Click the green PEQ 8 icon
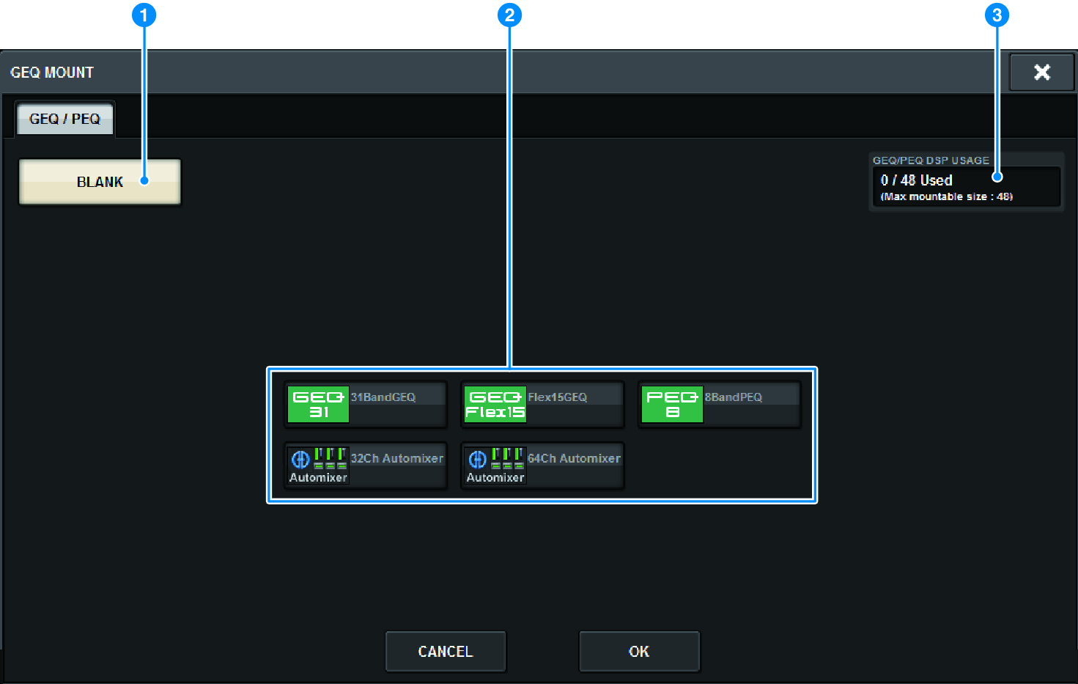 [x=672, y=405]
